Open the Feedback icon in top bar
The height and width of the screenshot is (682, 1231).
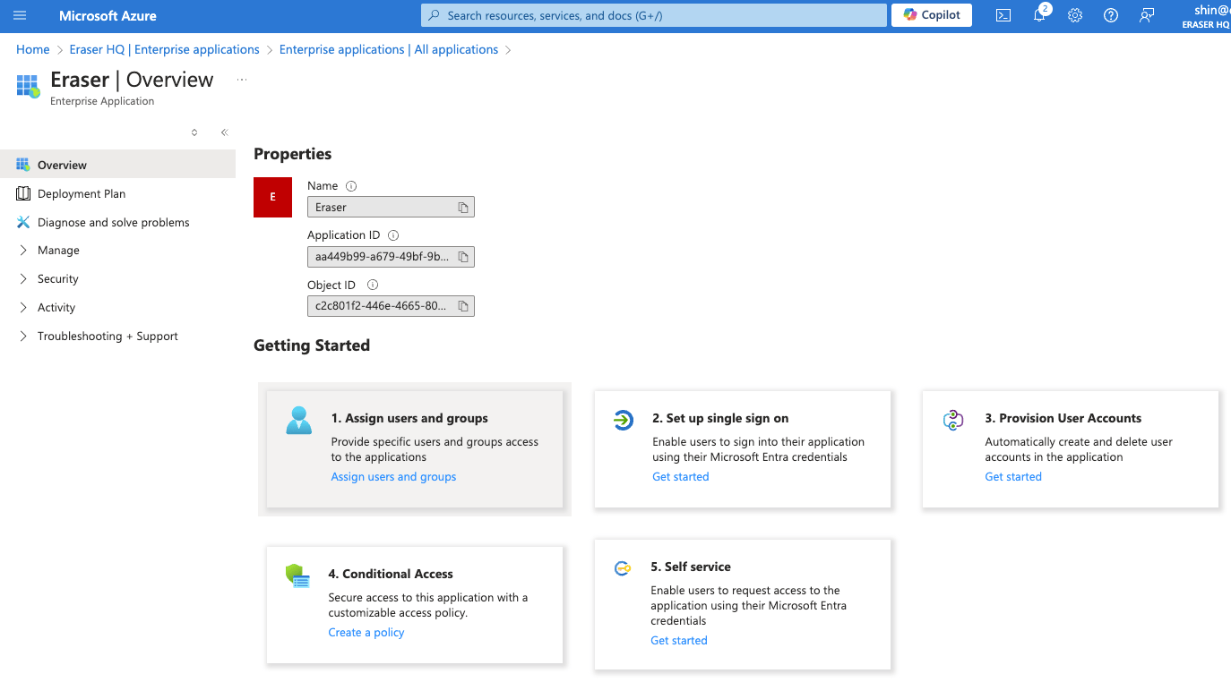coord(1147,15)
